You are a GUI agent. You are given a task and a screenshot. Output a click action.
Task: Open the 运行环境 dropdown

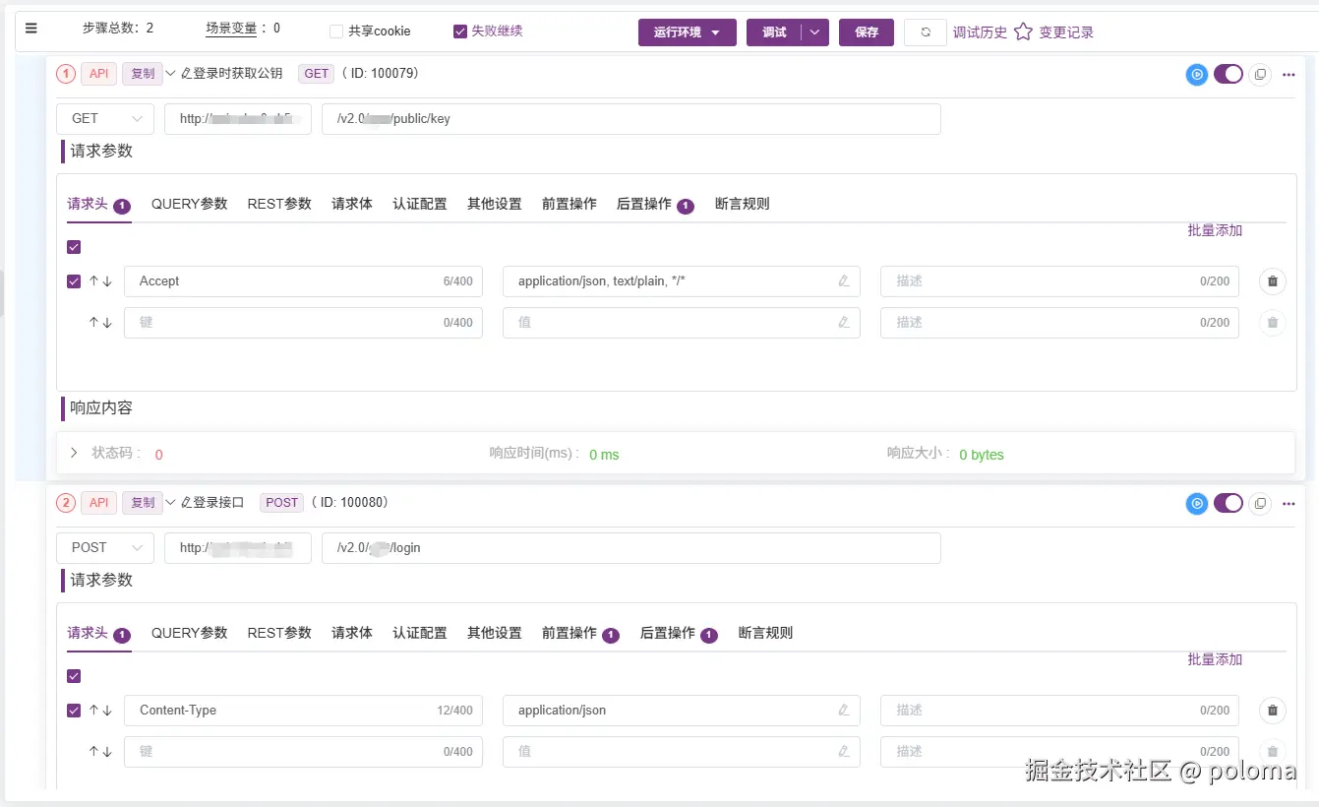(688, 32)
